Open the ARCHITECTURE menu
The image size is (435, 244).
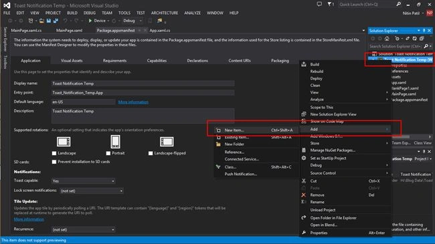165,13
